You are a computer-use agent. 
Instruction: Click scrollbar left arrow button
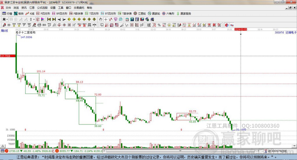tap(104, 151)
